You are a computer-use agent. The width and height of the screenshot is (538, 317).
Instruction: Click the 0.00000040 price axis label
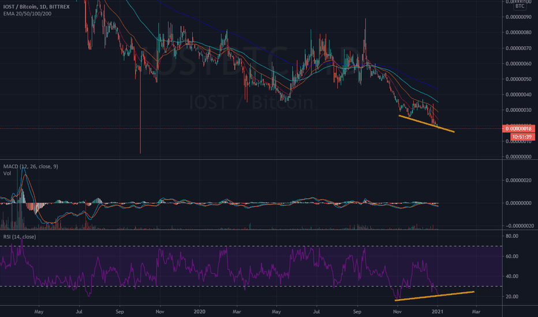point(518,95)
